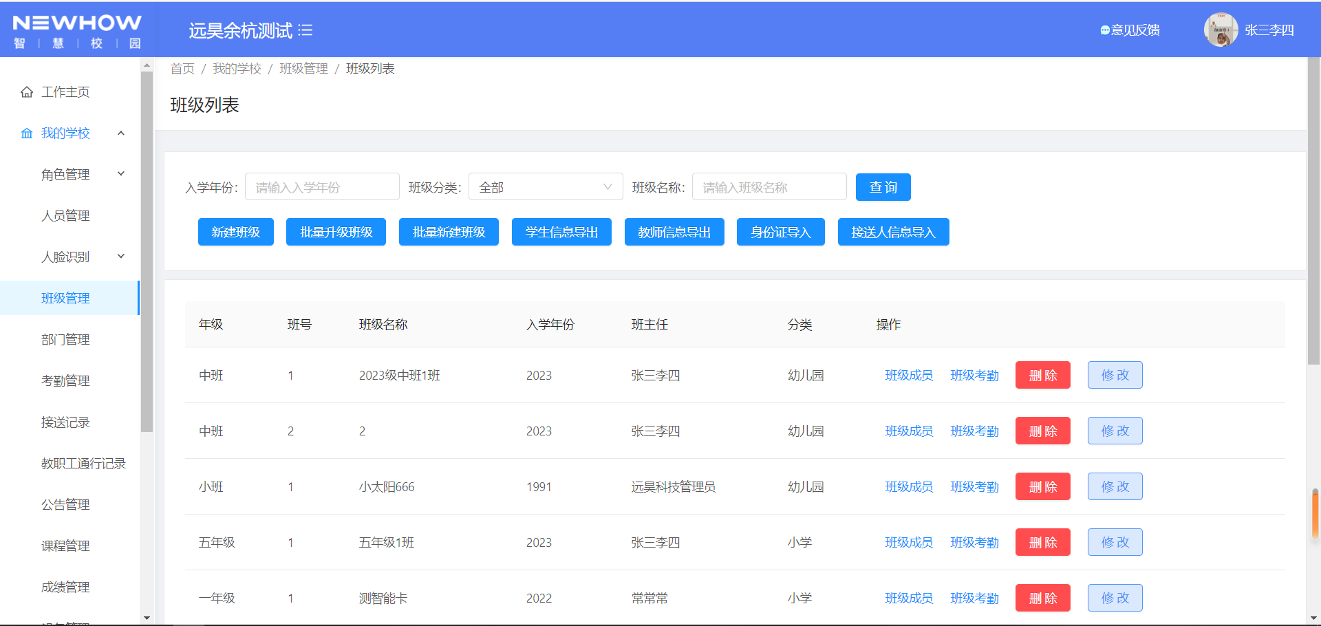Click the 入学年份 column header
The image size is (1321, 626).
pyautogui.click(x=550, y=325)
